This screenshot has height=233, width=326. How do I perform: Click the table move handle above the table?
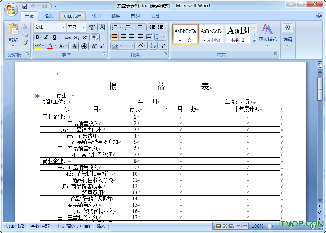point(37,96)
